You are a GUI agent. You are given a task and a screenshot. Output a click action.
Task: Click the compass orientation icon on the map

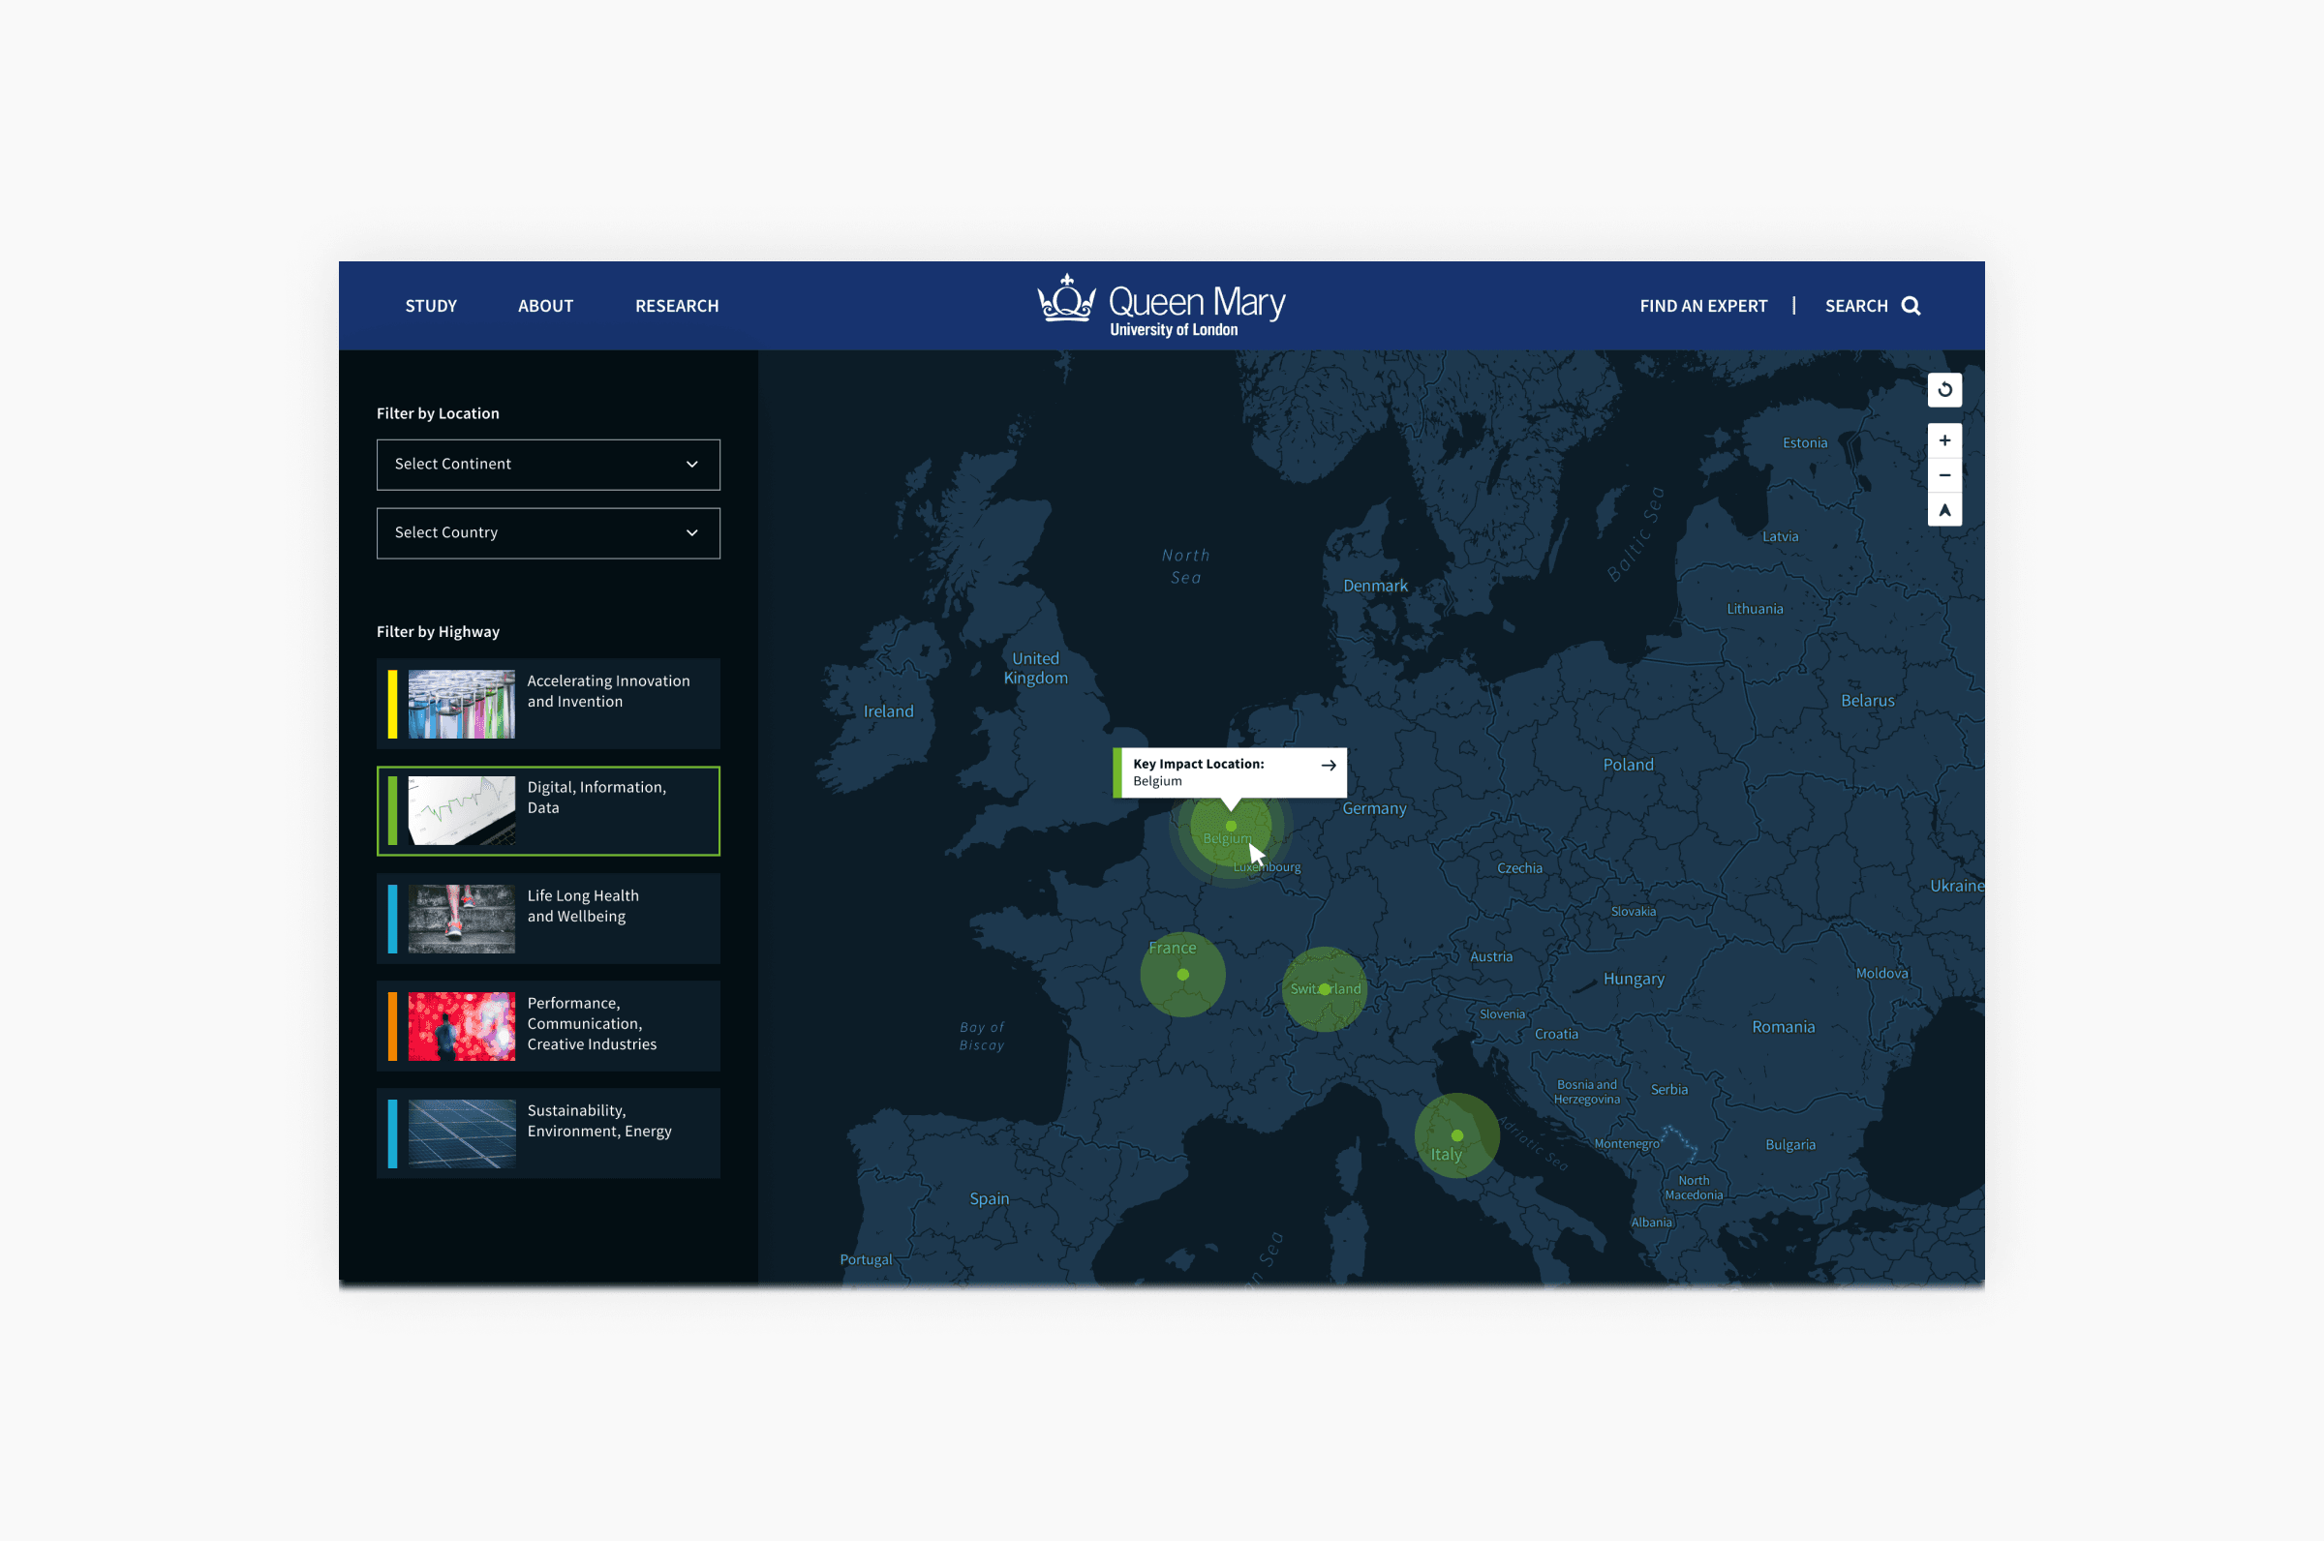click(1944, 509)
